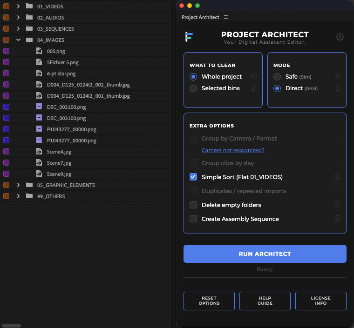
Task: Click the Project Architect logo icon
Action: point(189,37)
